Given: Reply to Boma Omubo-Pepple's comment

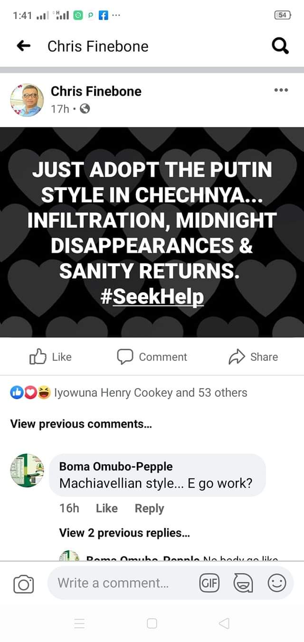Looking at the screenshot, I should click(149, 508).
